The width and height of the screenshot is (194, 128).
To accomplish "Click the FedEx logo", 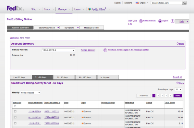I will pyautogui.click(x=15, y=8).
